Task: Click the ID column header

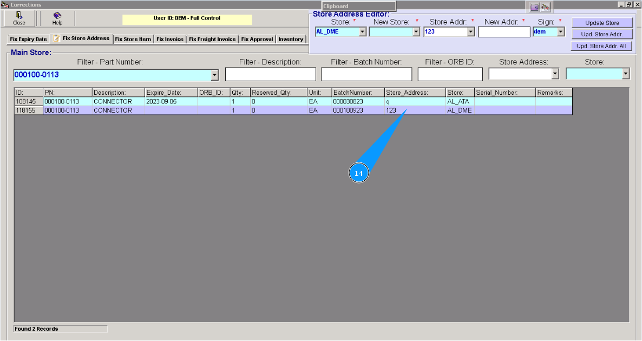Action: (x=29, y=93)
